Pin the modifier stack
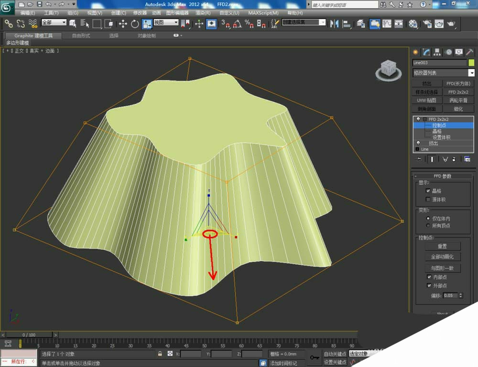This screenshot has width=478, height=367. [x=418, y=158]
